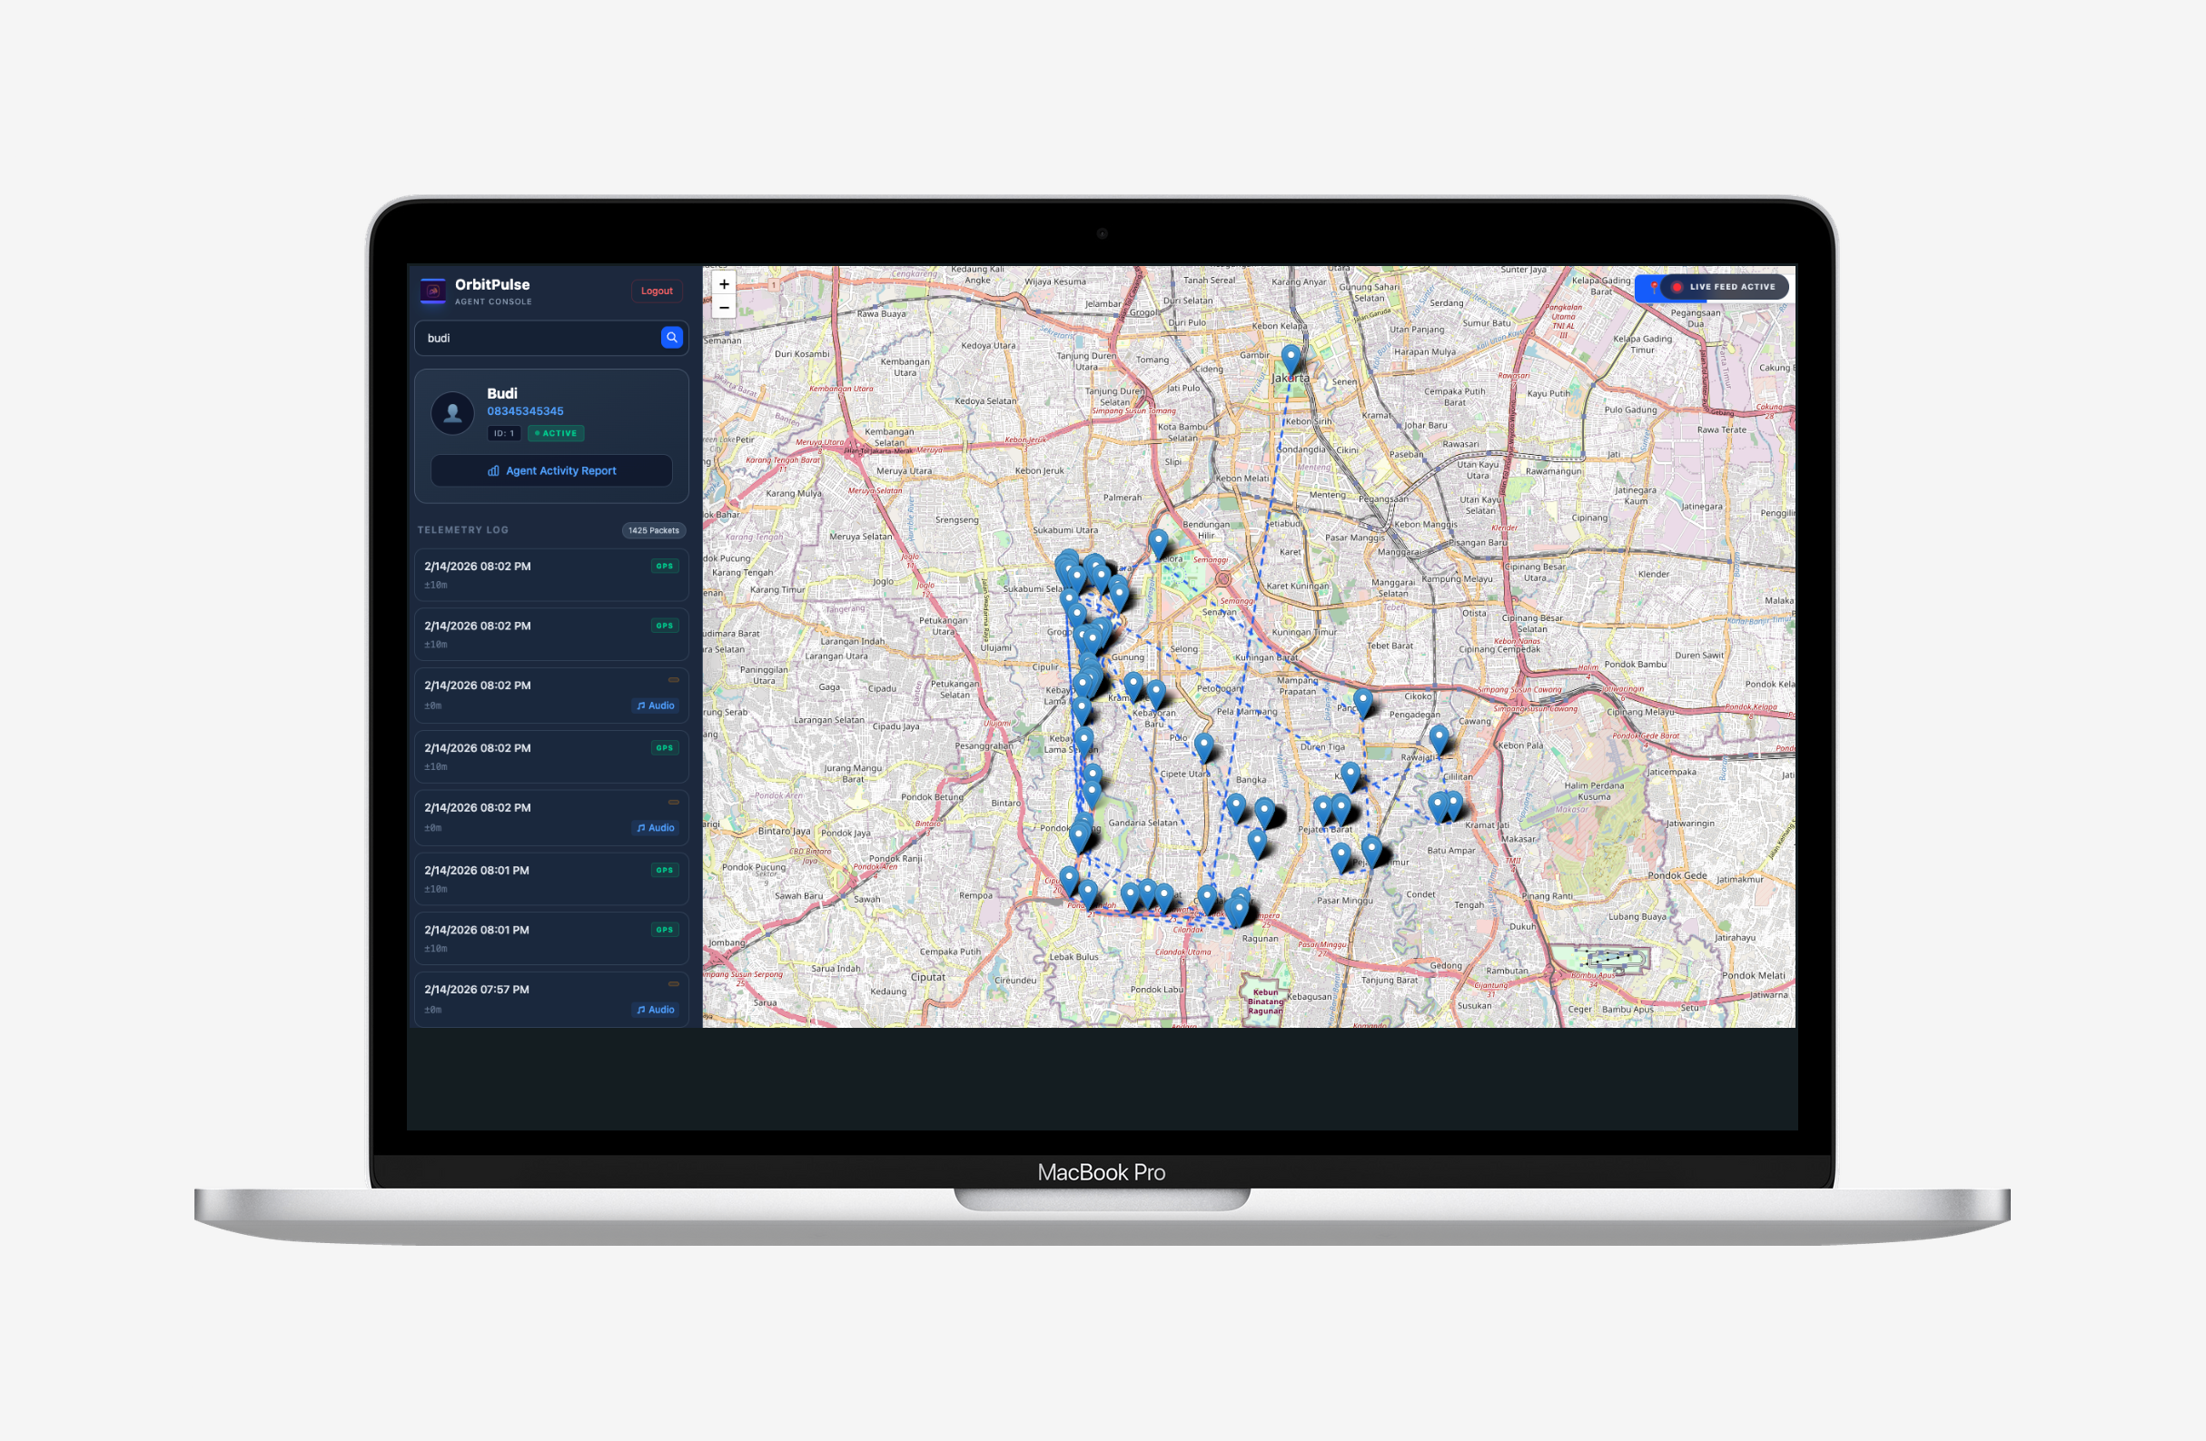Click the LIVE FEED ACTIVE indicator
Viewport: 2206px width, 1441px height.
1723,287
